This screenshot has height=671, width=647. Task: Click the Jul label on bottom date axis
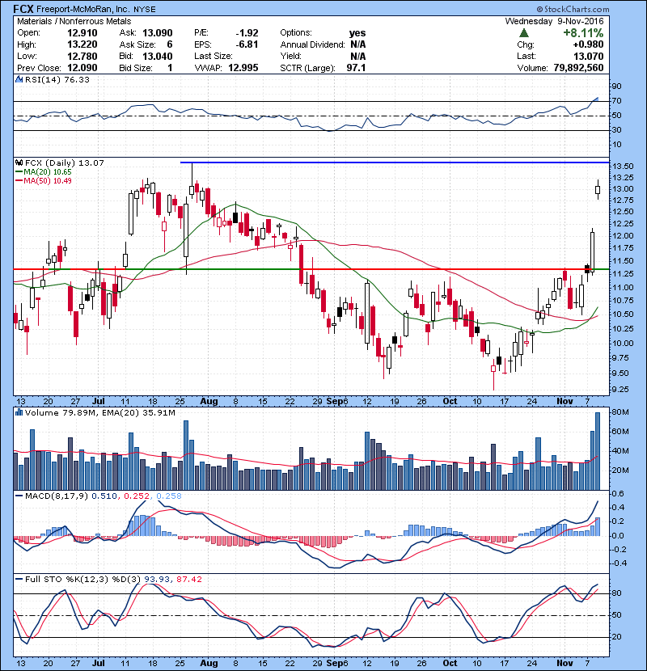point(99,663)
